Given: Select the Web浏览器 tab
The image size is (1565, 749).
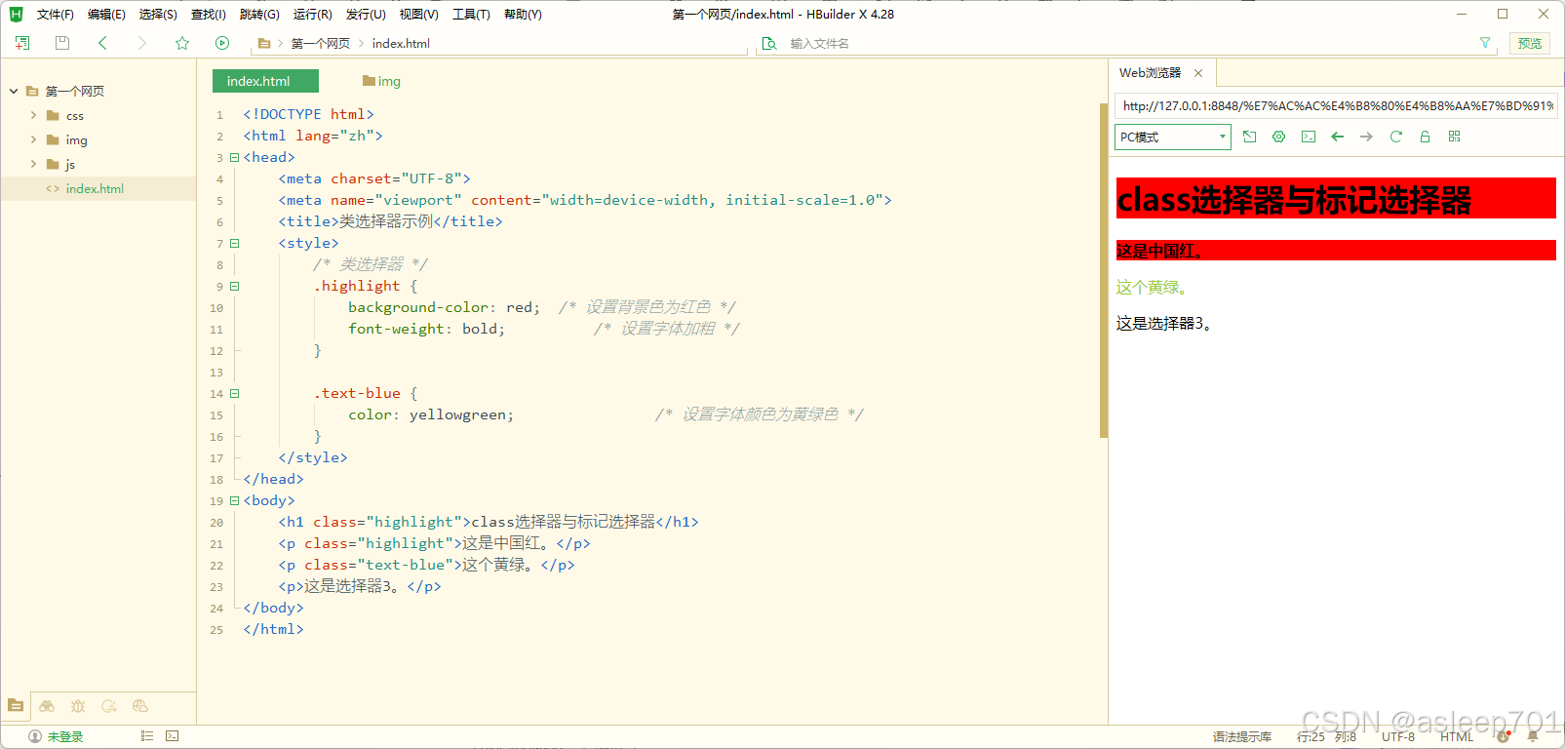Looking at the screenshot, I should (x=1150, y=73).
